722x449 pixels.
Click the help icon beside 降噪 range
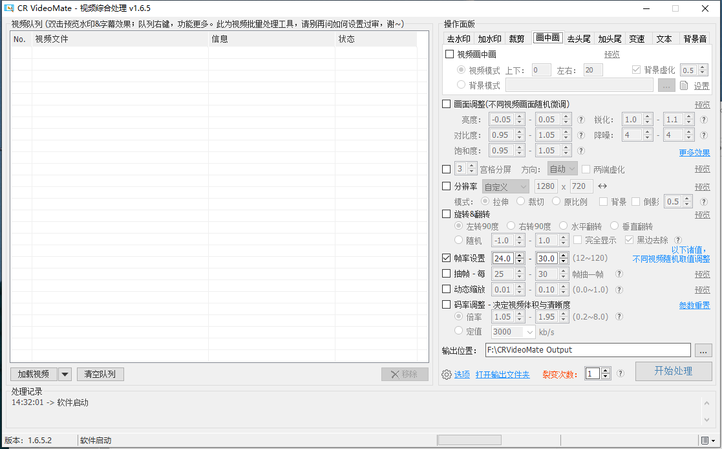[x=704, y=135]
